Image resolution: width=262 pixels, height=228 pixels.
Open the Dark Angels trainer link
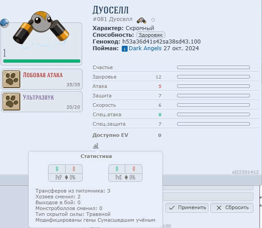click(145, 48)
